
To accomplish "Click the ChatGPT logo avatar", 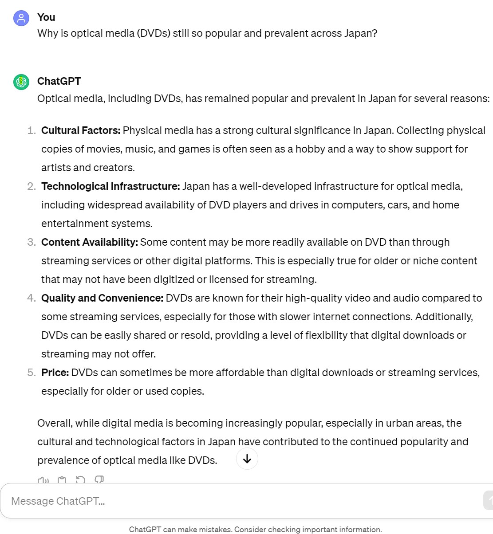I will click(21, 82).
